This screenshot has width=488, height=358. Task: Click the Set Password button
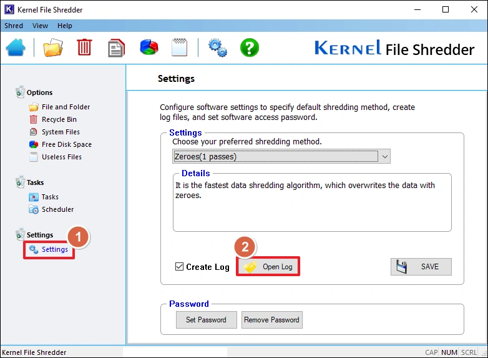pos(206,320)
